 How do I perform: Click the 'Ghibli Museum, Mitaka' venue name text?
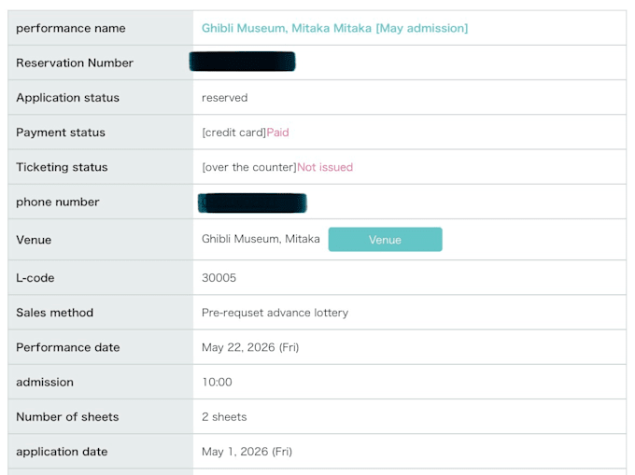pos(261,239)
